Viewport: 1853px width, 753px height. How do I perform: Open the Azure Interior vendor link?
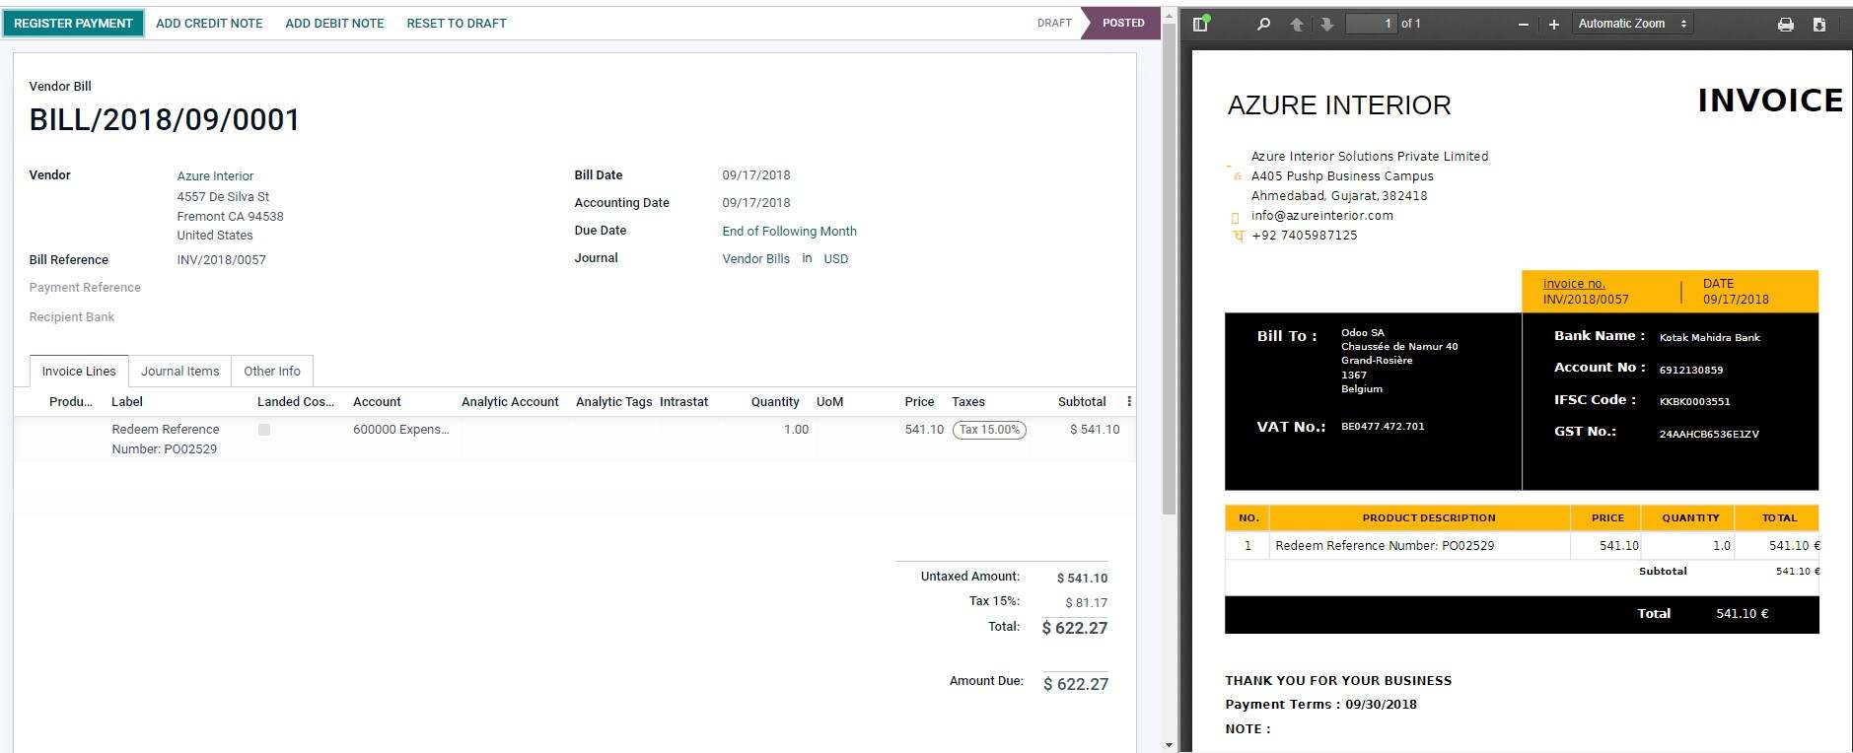(x=215, y=176)
